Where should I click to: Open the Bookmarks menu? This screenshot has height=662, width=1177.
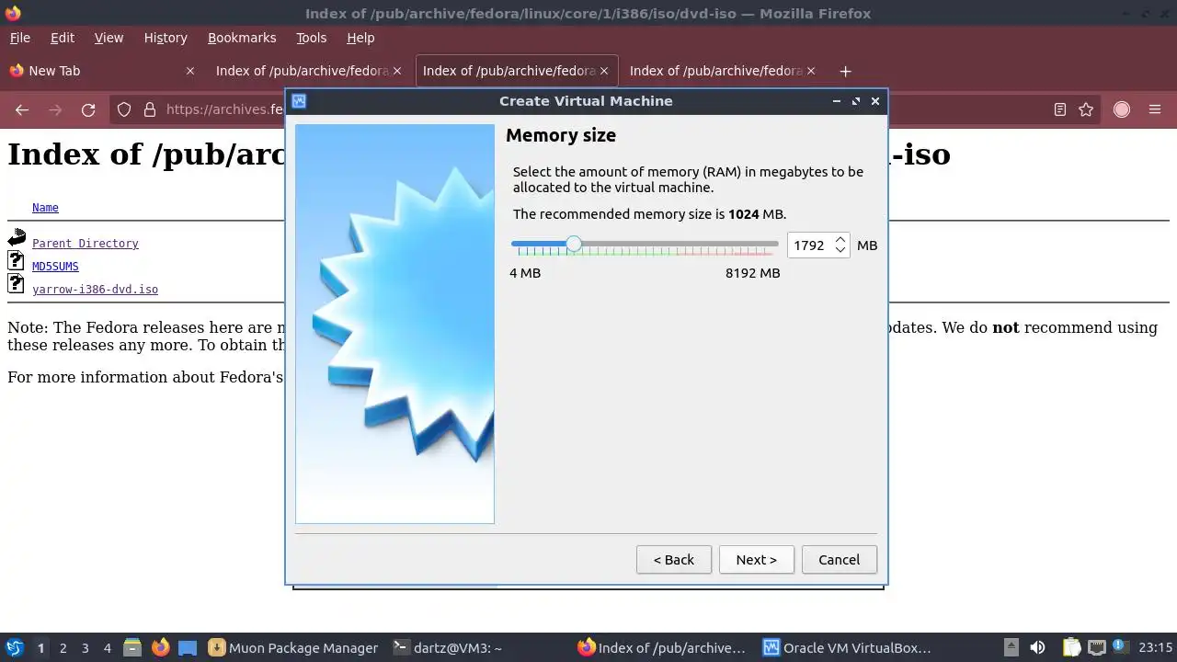(242, 38)
